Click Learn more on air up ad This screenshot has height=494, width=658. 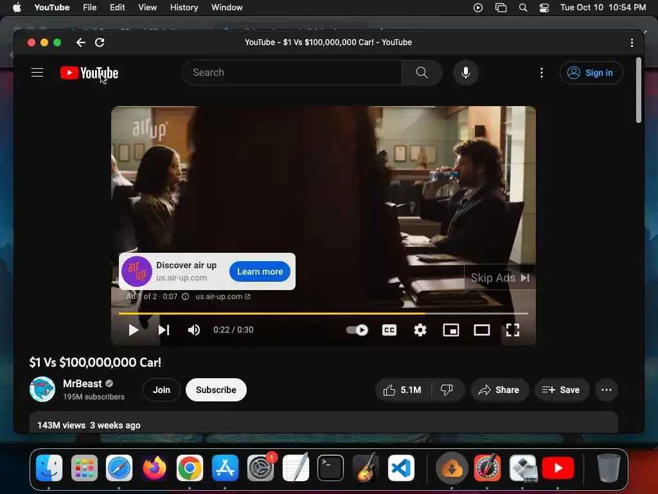point(260,272)
